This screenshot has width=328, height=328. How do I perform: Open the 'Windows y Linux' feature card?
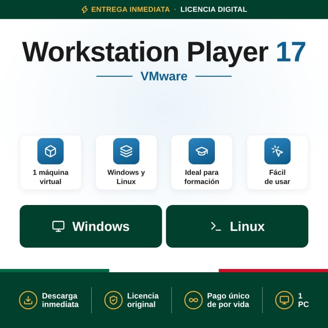pyautogui.click(x=126, y=162)
